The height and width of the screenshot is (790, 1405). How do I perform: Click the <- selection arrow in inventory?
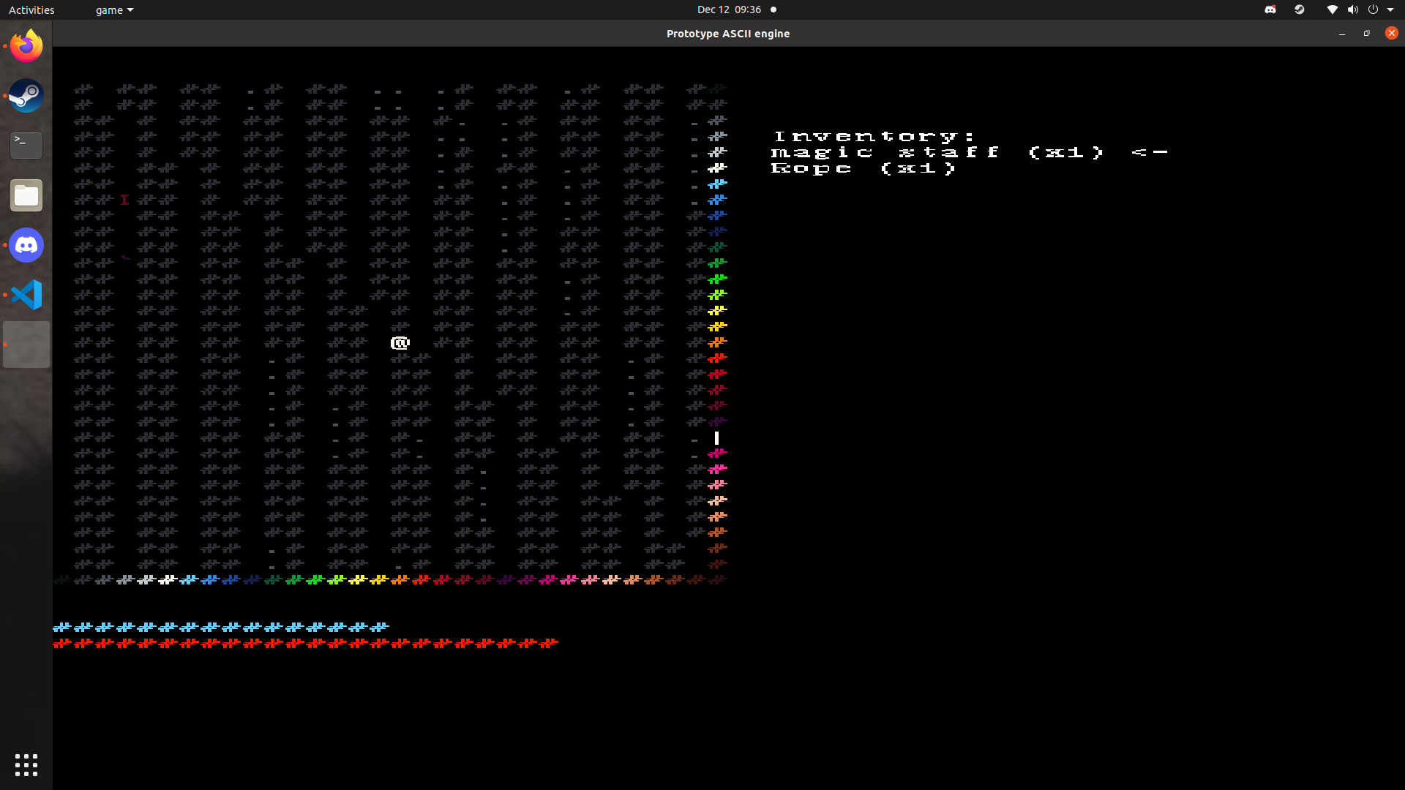1150,152
